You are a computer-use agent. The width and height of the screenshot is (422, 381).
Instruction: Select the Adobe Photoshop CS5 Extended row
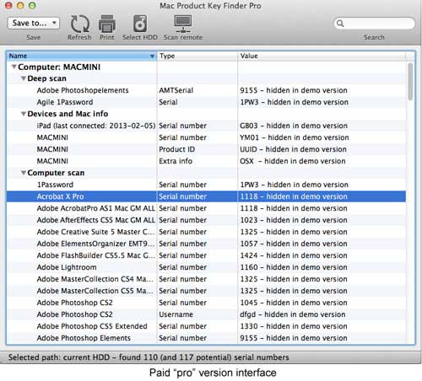tap(206, 326)
